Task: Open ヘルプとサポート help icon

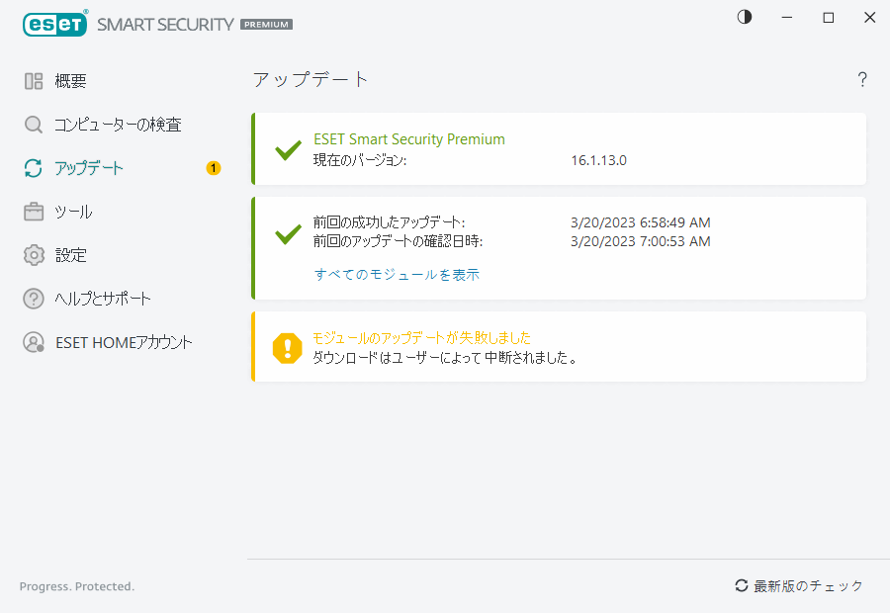Action: (33, 299)
